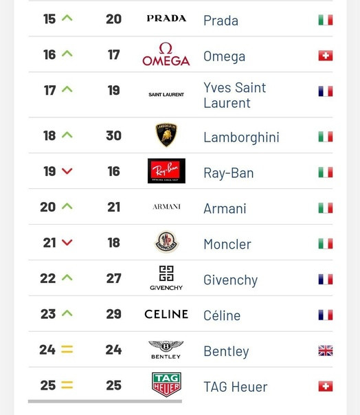
Task: Click the Bentley winged logo
Action: point(166,350)
